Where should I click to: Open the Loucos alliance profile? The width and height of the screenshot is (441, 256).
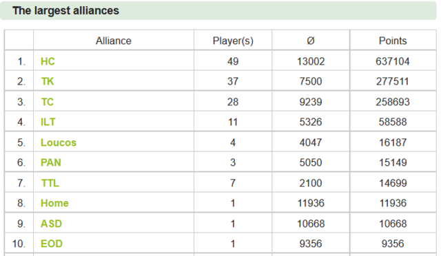59,142
